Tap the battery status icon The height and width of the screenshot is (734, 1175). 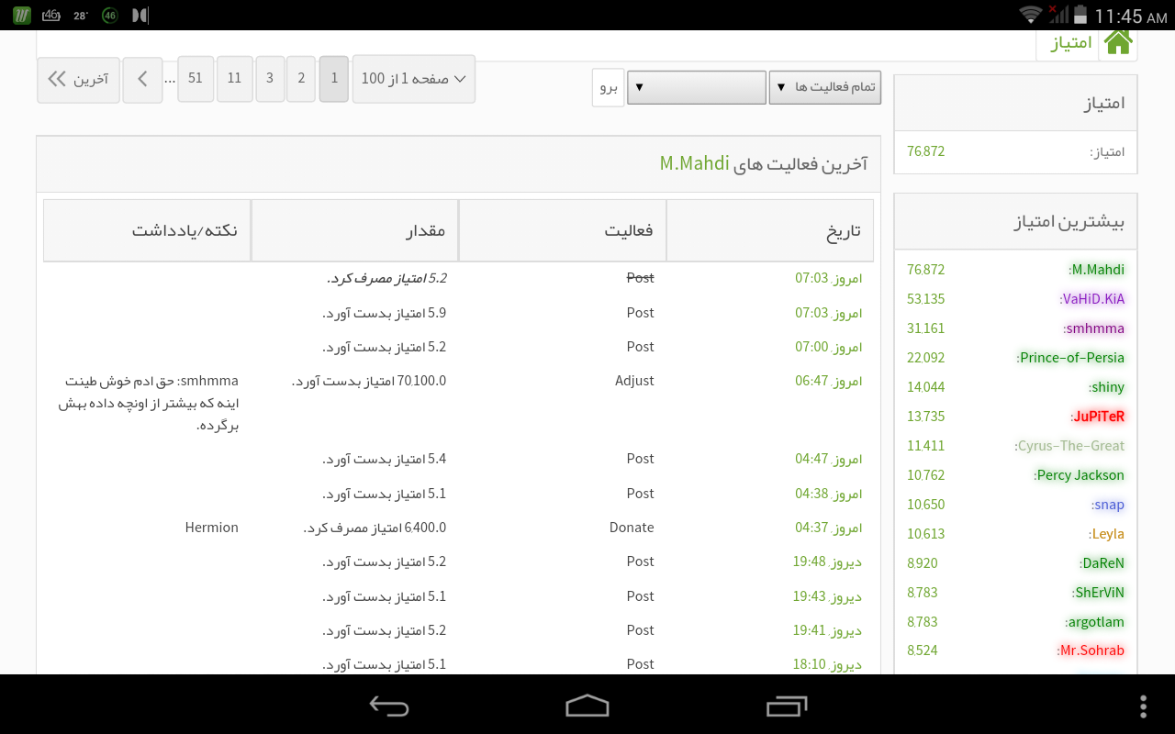point(1080,14)
